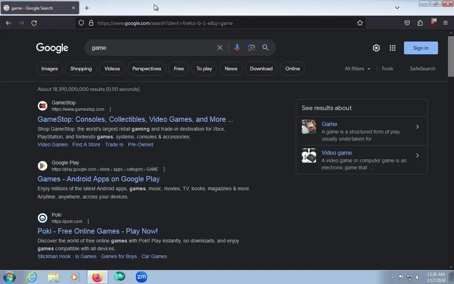Open the Extensions puzzle icon
Viewport: 454px width, 284px height.
pyautogui.click(x=420, y=23)
